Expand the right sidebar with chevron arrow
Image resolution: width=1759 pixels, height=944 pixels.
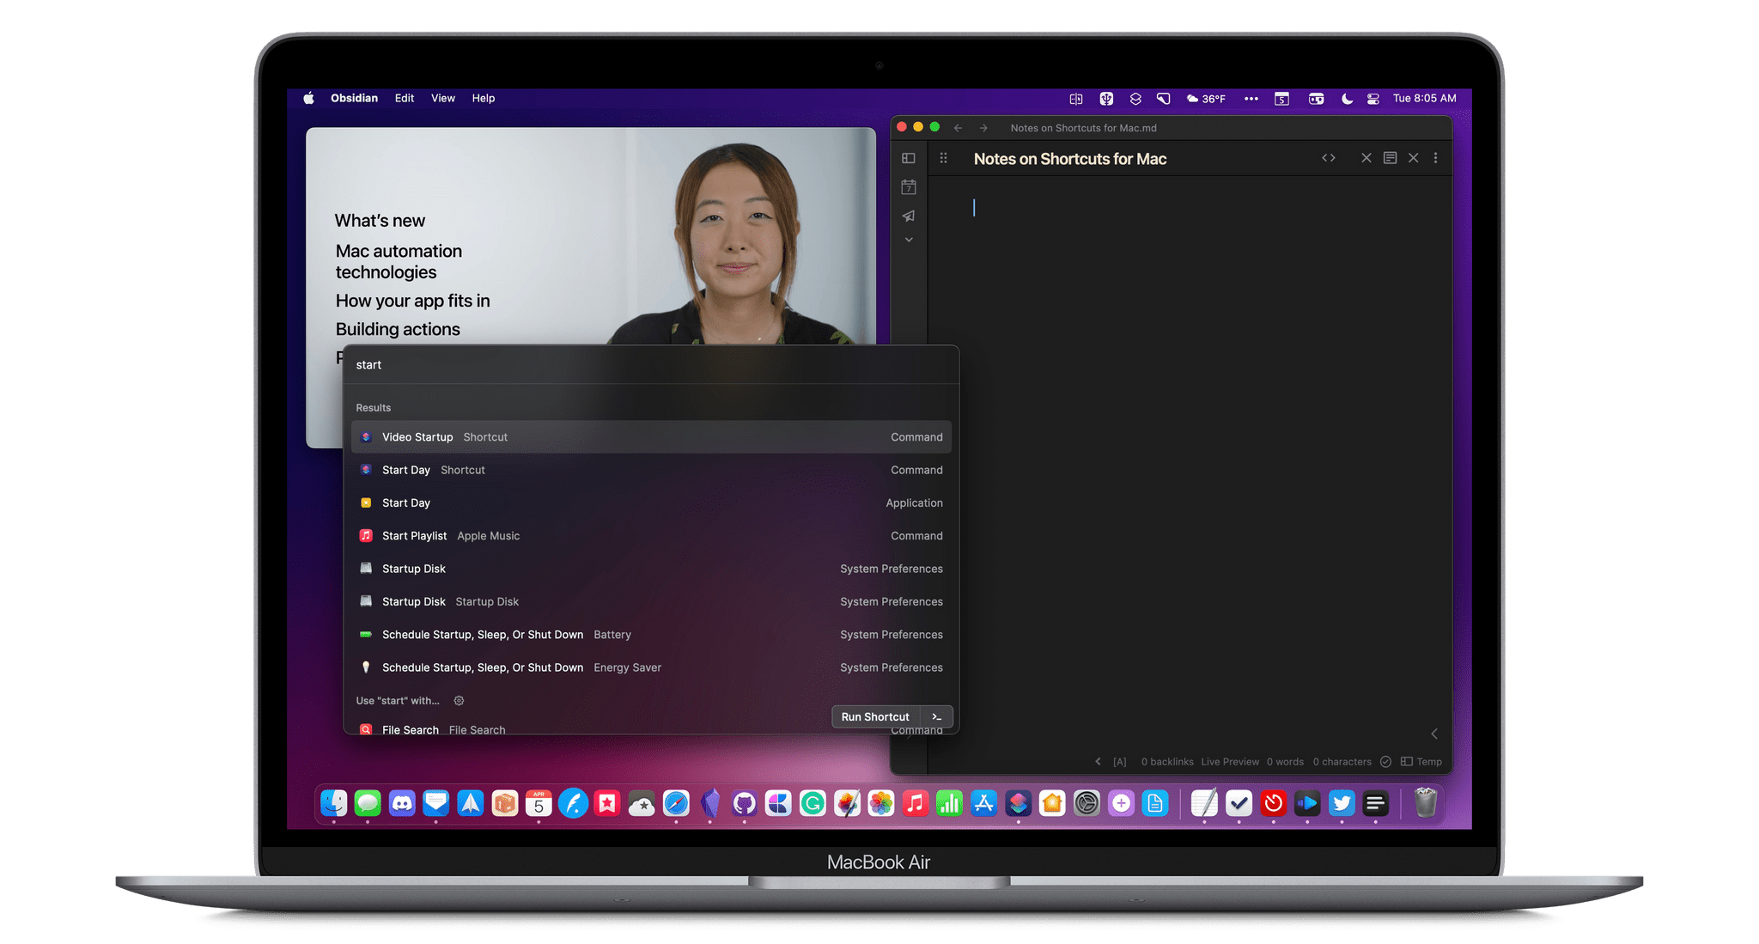1434,734
